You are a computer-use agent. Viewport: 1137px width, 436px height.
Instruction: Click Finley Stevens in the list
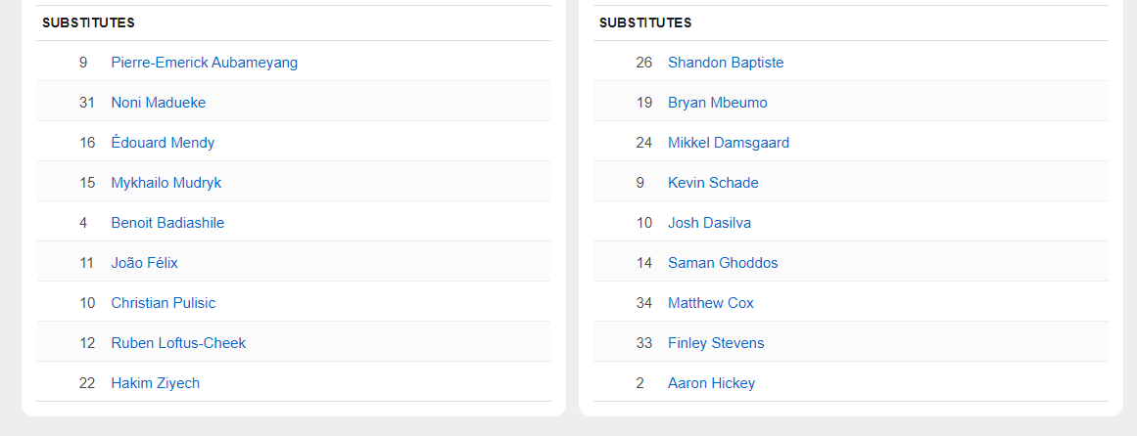(716, 343)
